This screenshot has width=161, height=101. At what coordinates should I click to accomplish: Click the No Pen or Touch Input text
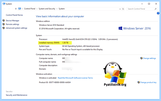click(82, 50)
